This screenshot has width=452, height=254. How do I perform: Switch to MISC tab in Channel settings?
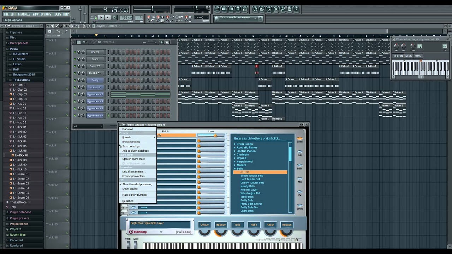409,56
